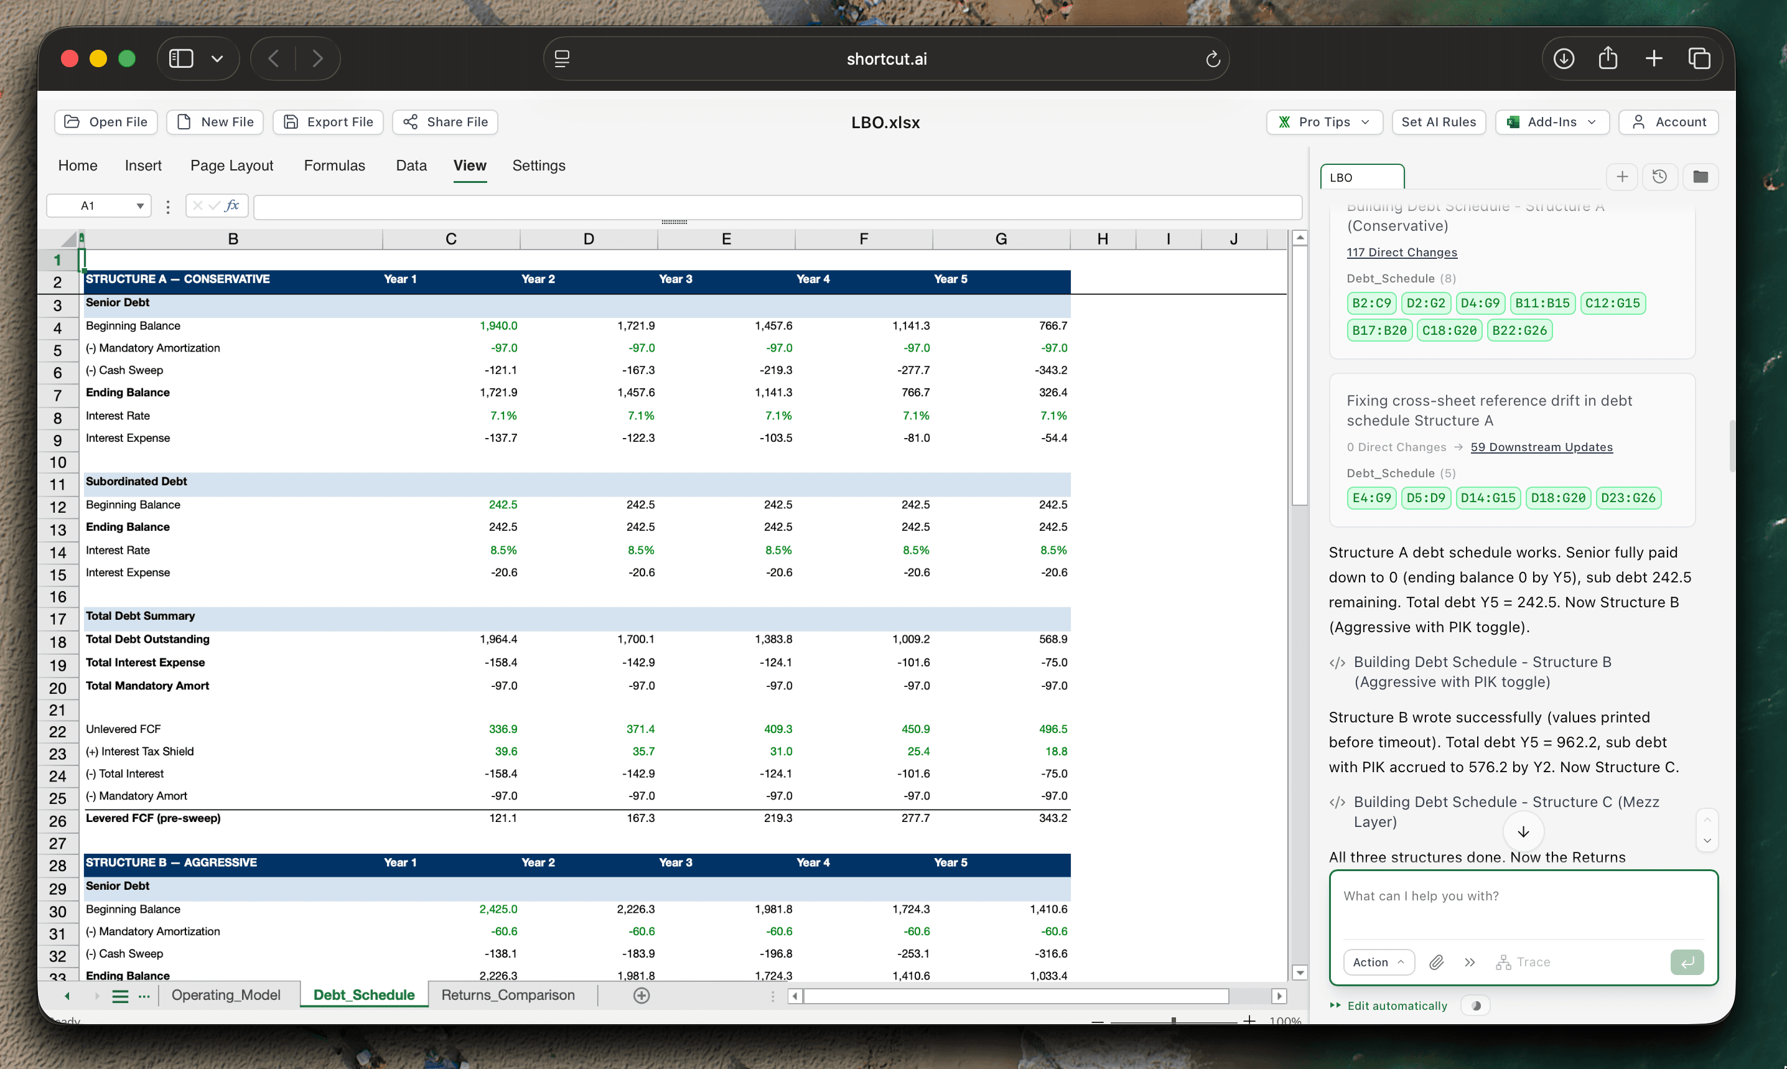Send the chat message with the return icon

click(x=1687, y=962)
